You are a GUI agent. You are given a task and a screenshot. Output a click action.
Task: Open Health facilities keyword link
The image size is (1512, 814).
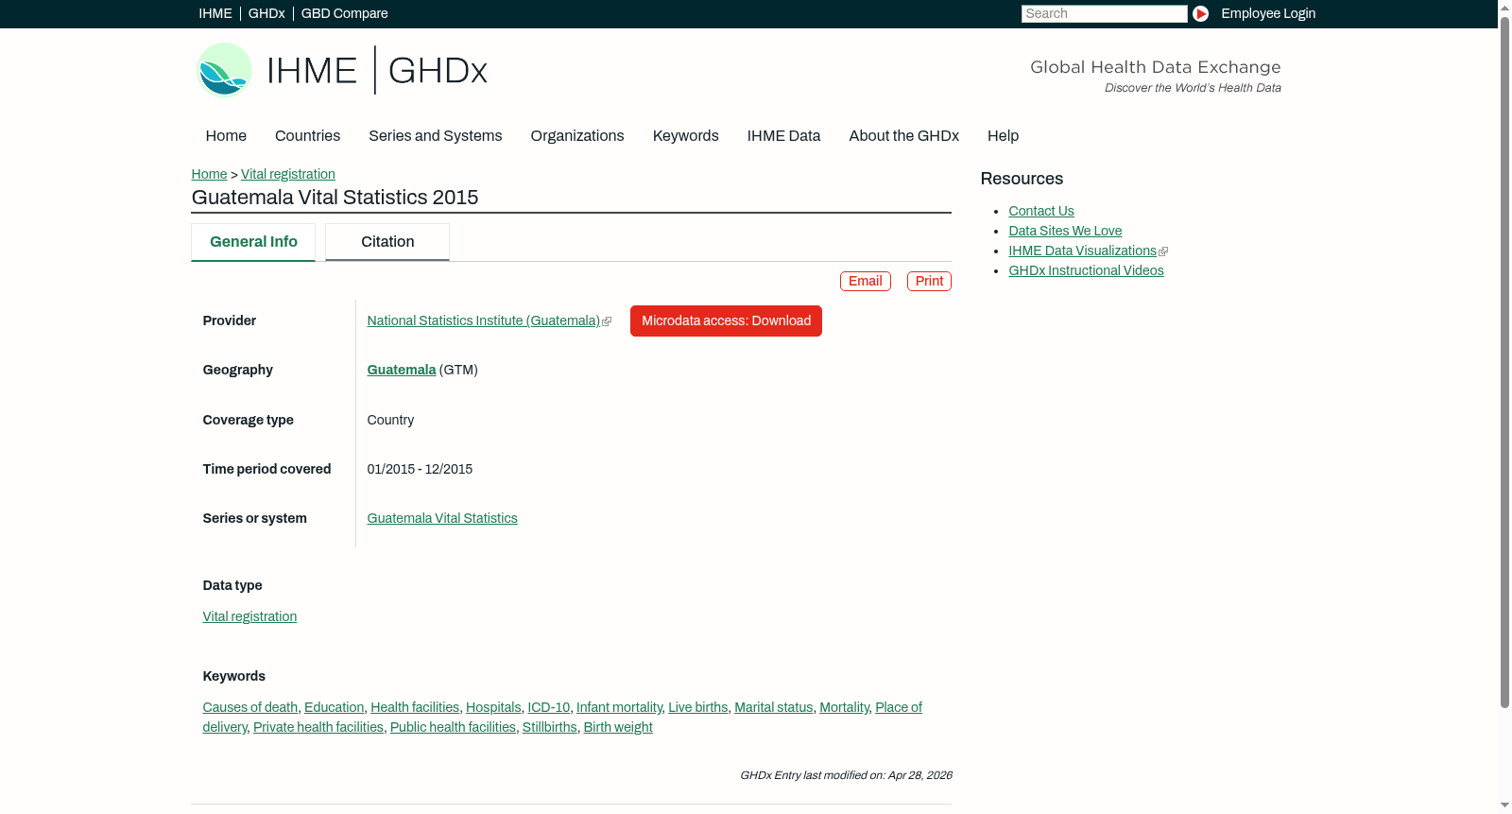[x=415, y=707]
